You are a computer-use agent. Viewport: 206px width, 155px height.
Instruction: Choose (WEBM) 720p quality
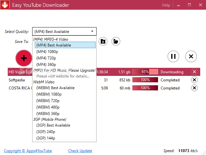point(65,101)
